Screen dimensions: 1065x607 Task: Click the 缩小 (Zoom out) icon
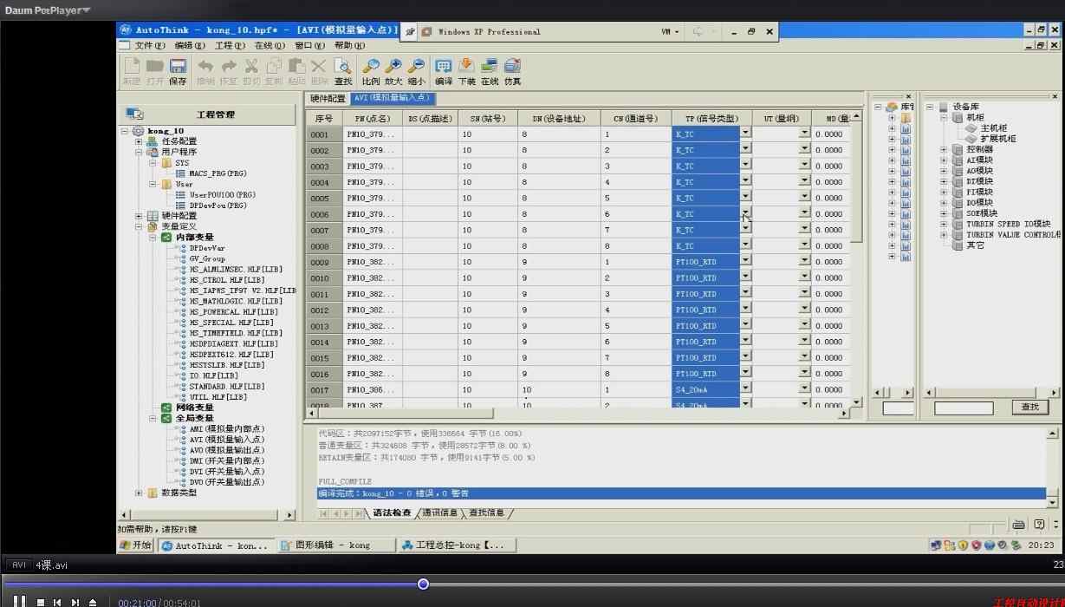(417, 66)
